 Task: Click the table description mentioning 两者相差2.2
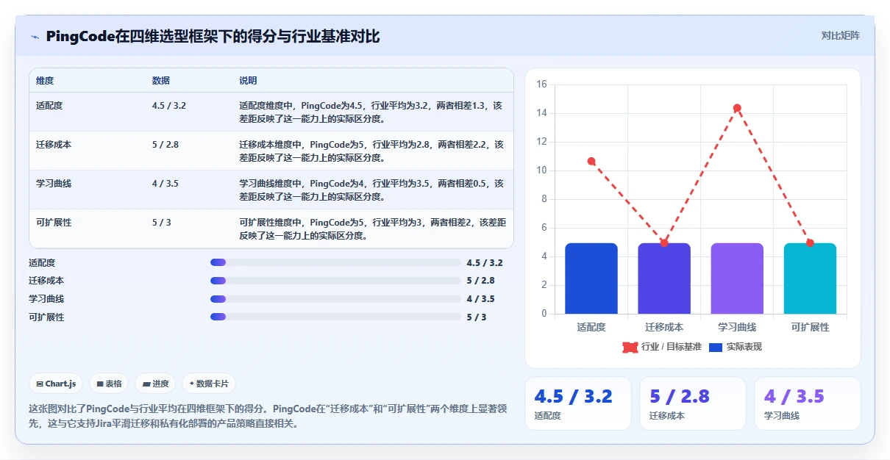coord(371,151)
